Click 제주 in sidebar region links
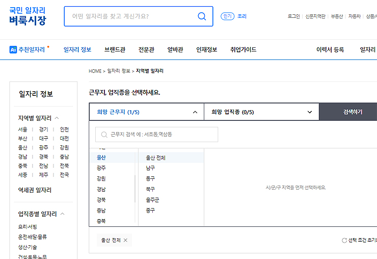Viewport: 377px width, 259px height. [43, 175]
